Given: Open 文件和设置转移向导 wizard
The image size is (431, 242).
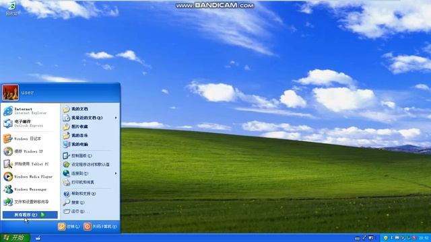Looking at the screenshot, I should point(30,202).
